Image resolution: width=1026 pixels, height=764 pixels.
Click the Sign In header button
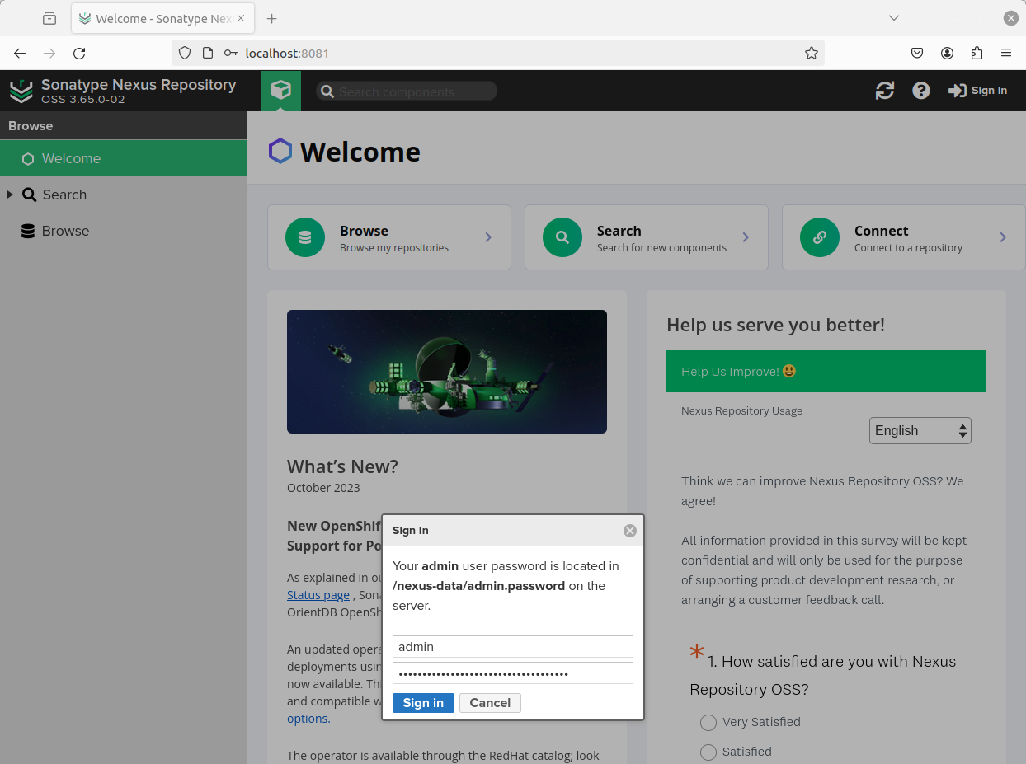[978, 91]
